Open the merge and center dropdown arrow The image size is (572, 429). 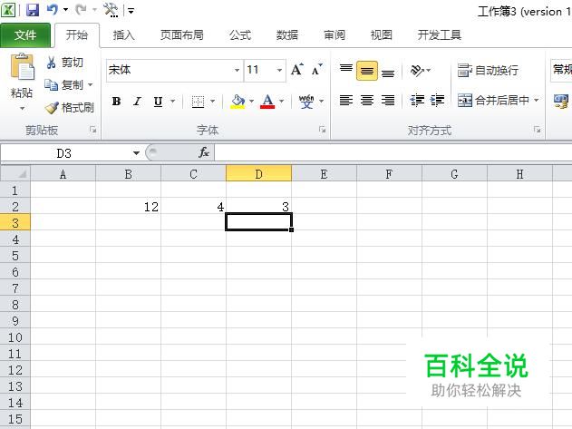536,100
